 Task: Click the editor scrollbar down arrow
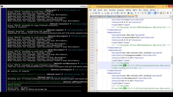(172, 89)
